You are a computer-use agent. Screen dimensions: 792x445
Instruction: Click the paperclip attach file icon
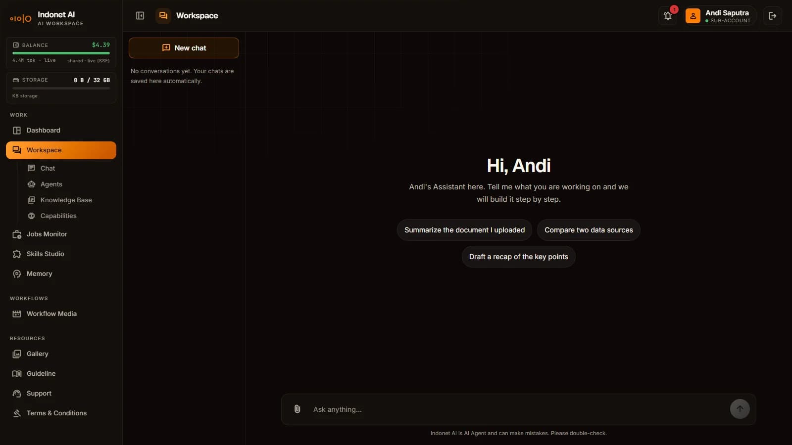297,409
